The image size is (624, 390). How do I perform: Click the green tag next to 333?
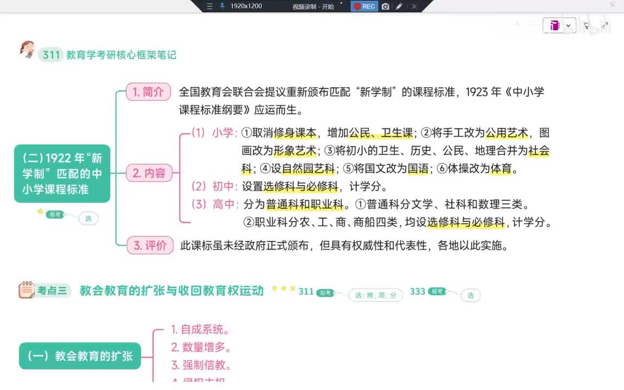pos(437,291)
